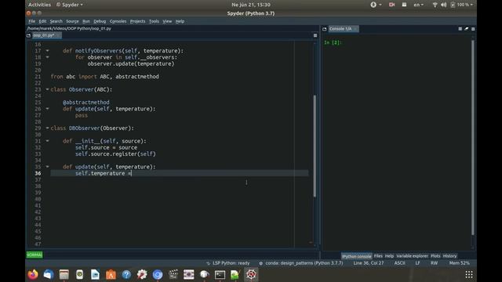The height and width of the screenshot is (282, 502).
Task: Open the accessibility menu in top bar
Action: pyautogui.click(x=376, y=5)
